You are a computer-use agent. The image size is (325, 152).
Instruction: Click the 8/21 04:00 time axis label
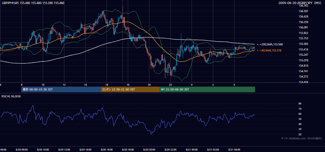pyautogui.click(x=234, y=150)
